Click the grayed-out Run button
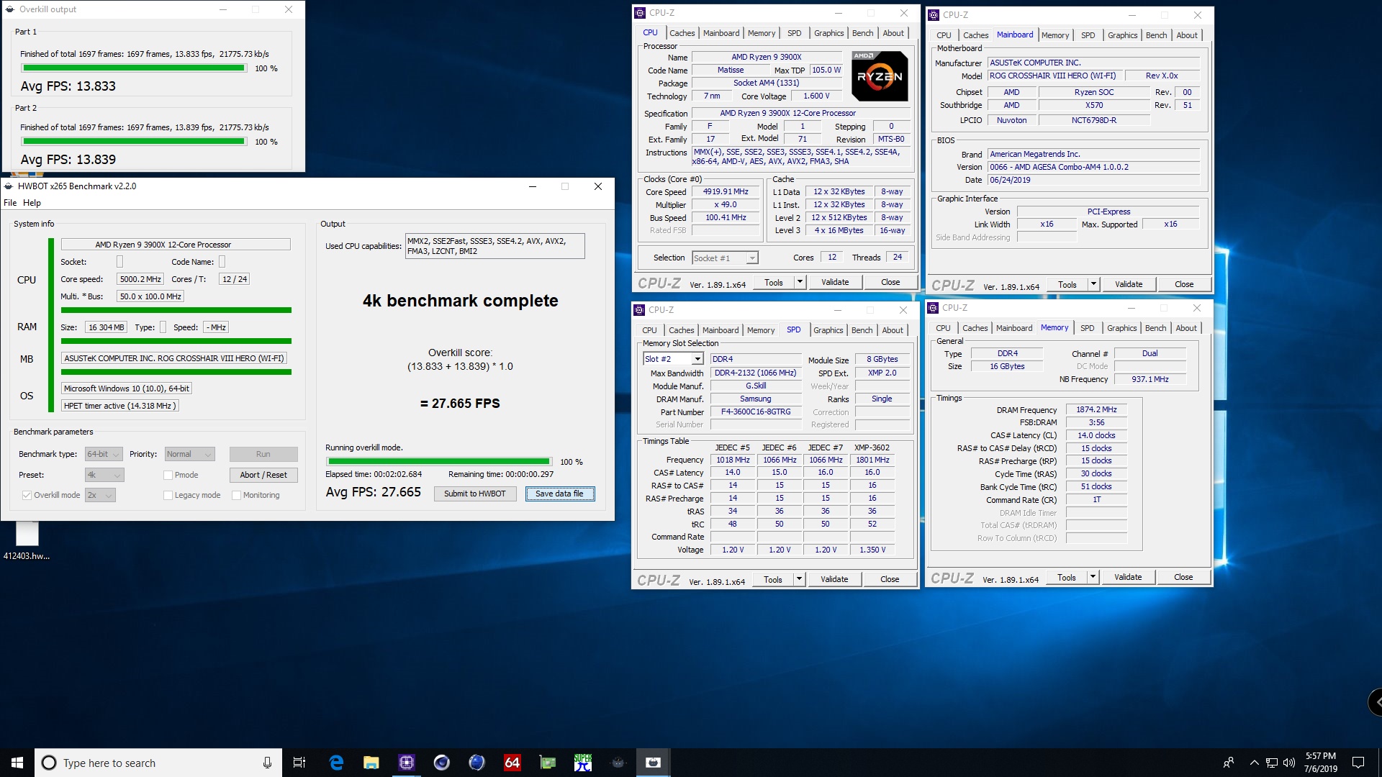 tap(263, 454)
